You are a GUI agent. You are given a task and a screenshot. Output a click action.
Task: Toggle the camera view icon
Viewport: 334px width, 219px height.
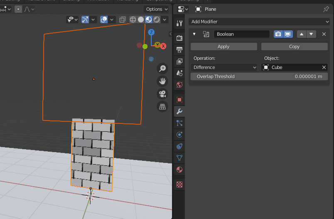coord(162,94)
